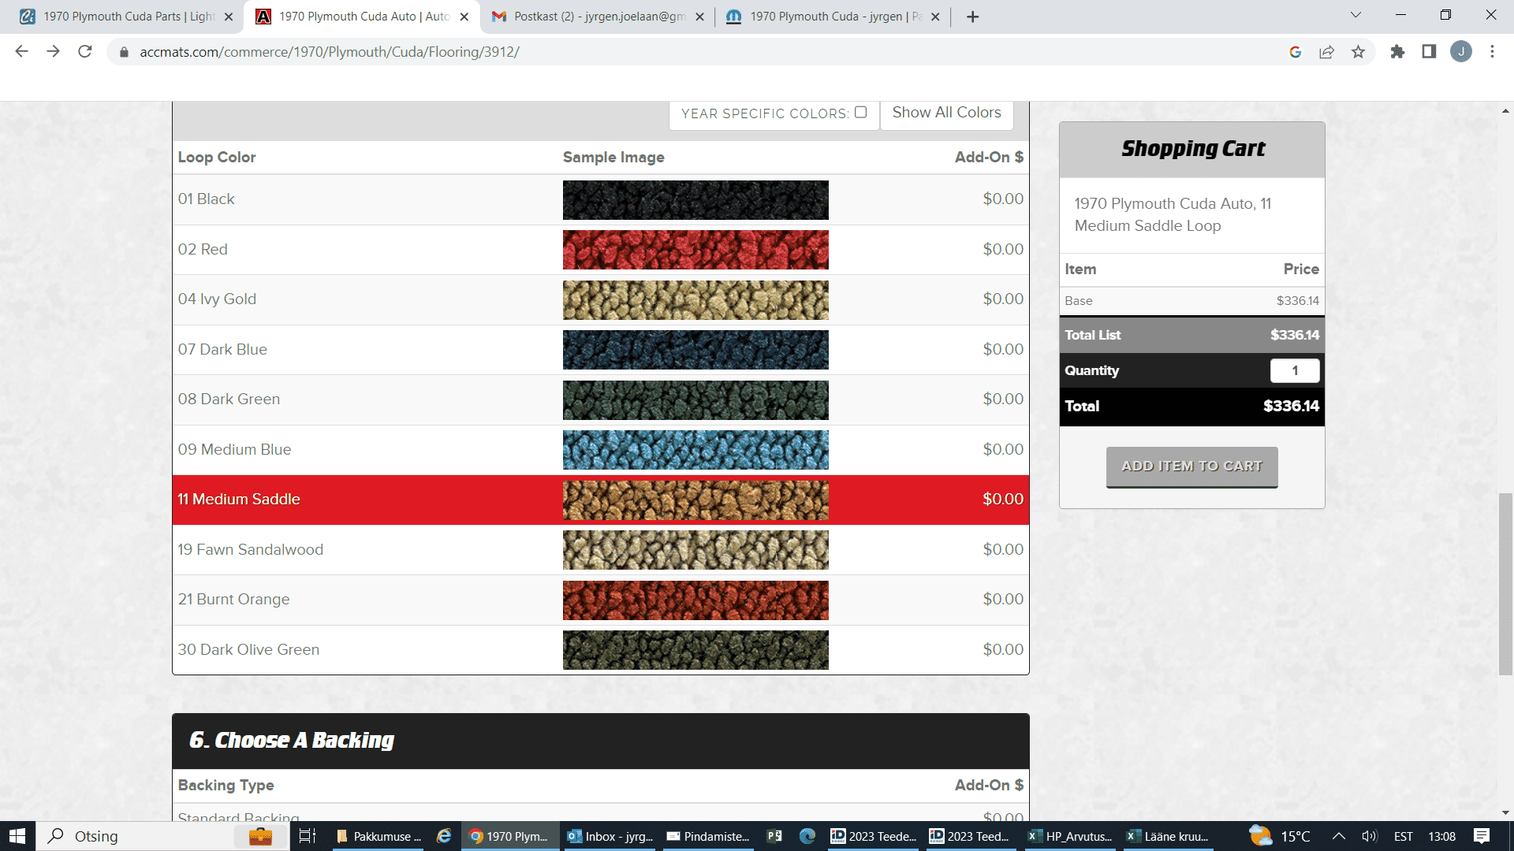Viewport: 1514px width, 851px height.
Task: Switch to the Postkast Gmail tab
Action: [x=596, y=17]
